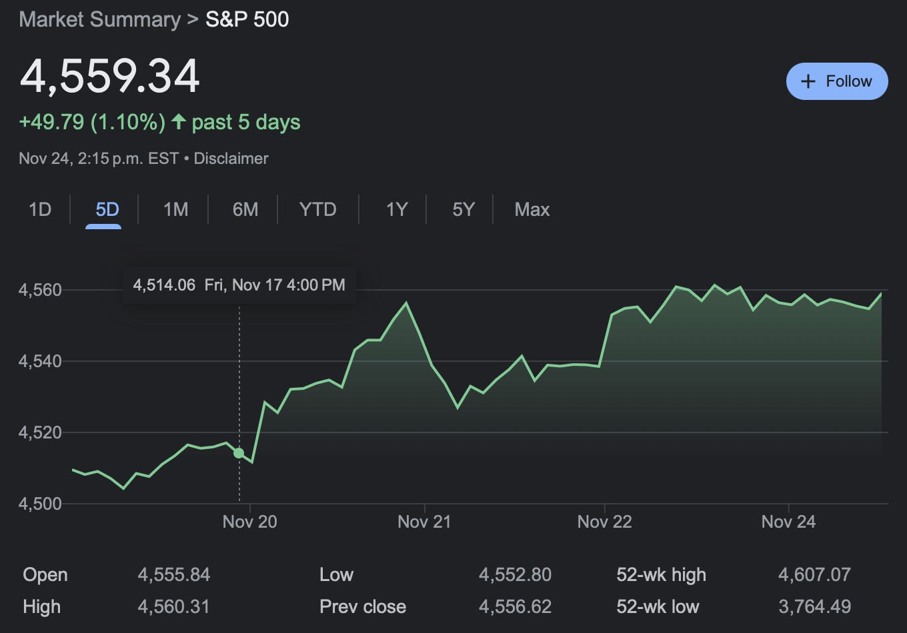Click the Follow button
The width and height of the screenshot is (907, 633).
click(837, 81)
